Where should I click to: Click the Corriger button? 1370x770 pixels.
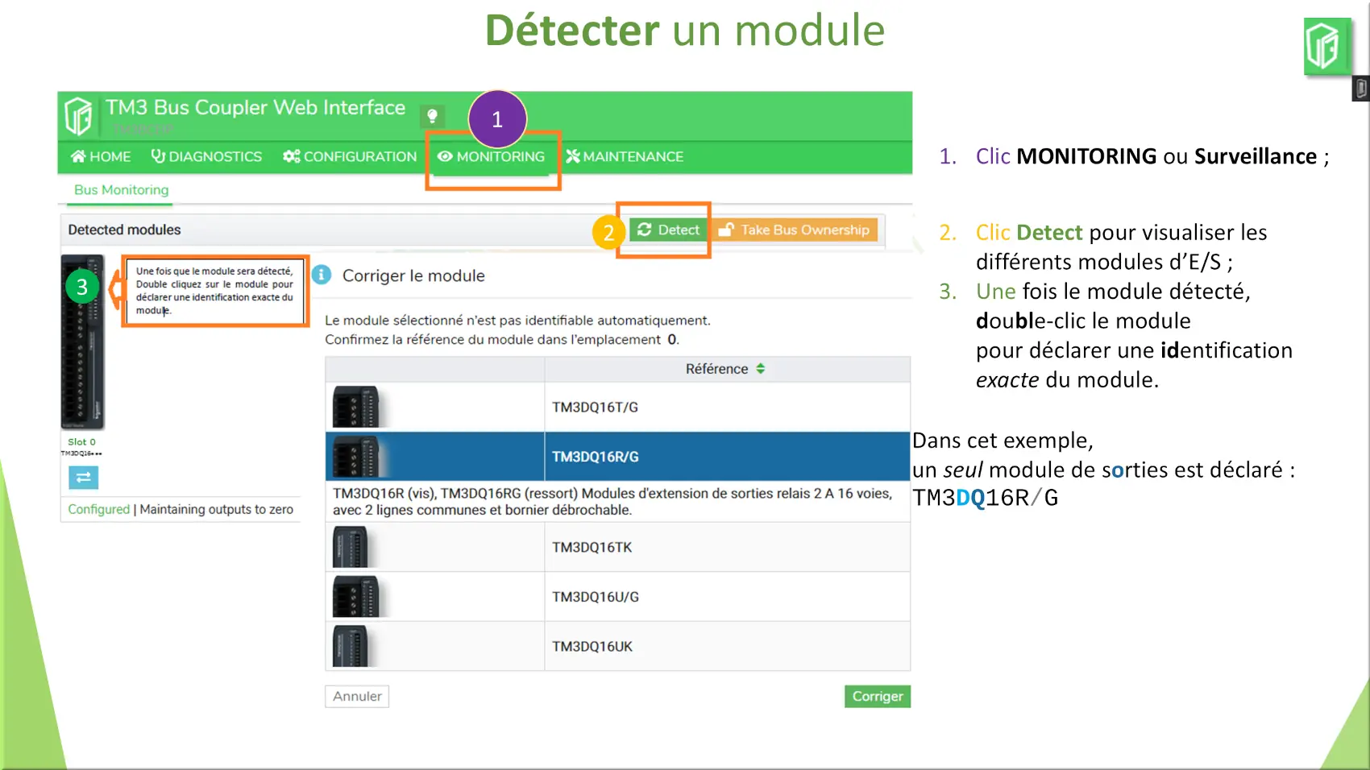tap(878, 696)
